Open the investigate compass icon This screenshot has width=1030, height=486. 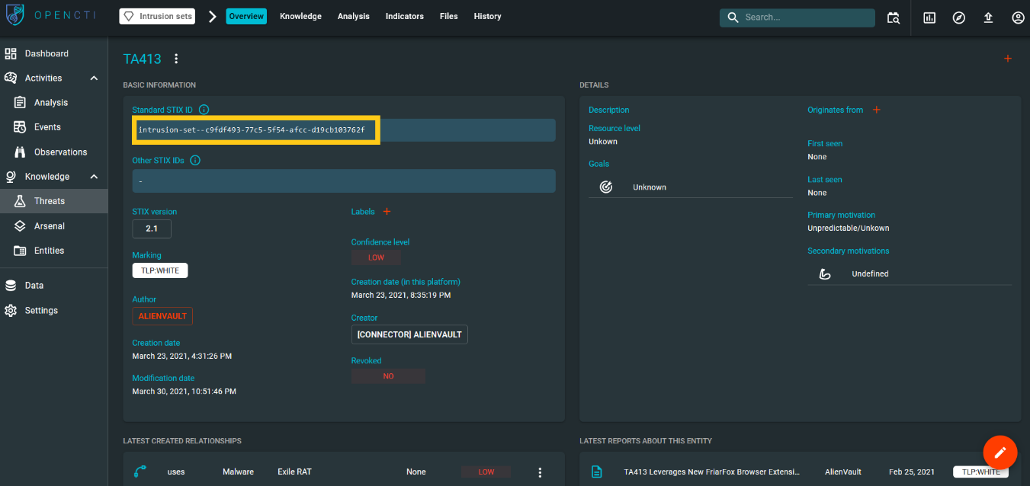[959, 18]
